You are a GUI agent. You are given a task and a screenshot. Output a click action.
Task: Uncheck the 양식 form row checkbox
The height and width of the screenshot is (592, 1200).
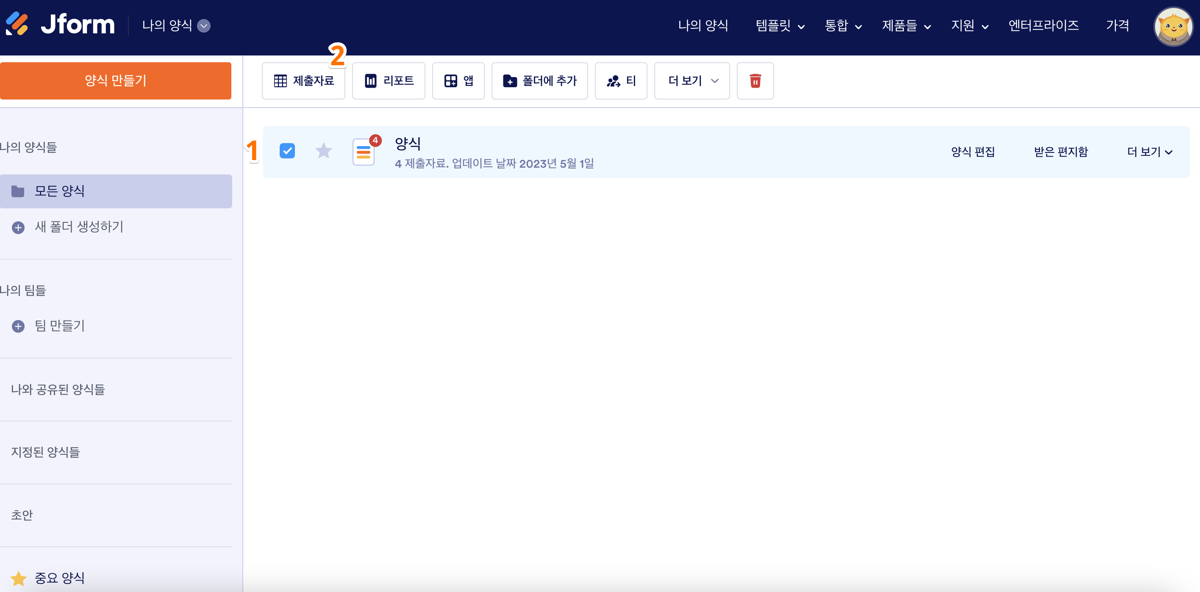287,151
